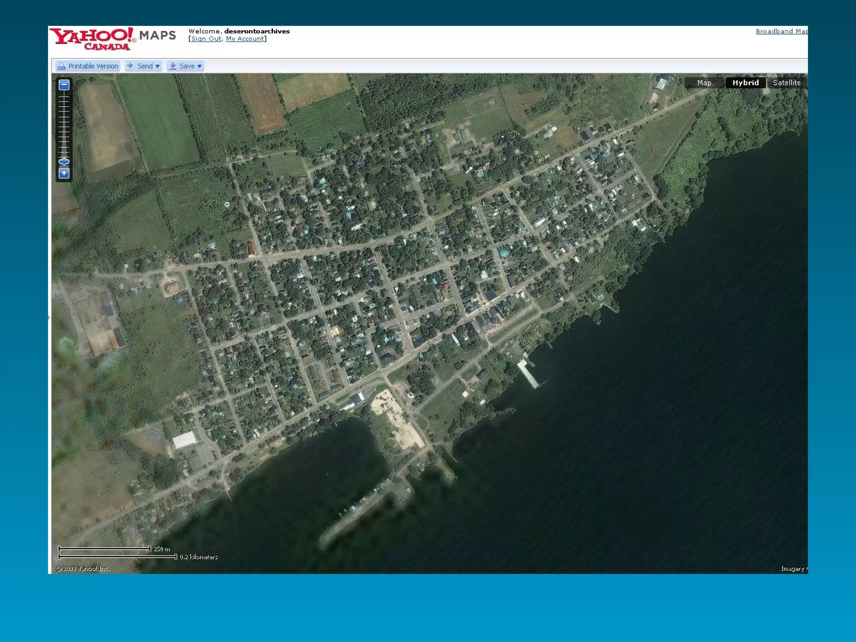Click the MAPS logo text

pyautogui.click(x=158, y=36)
